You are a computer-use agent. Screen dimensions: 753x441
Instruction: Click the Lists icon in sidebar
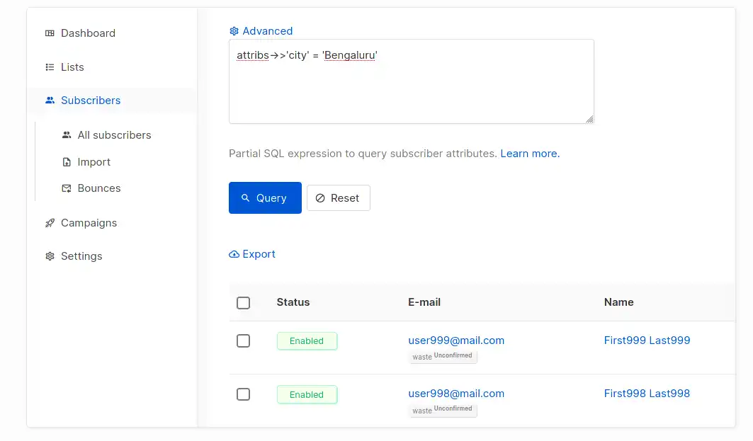click(50, 67)
